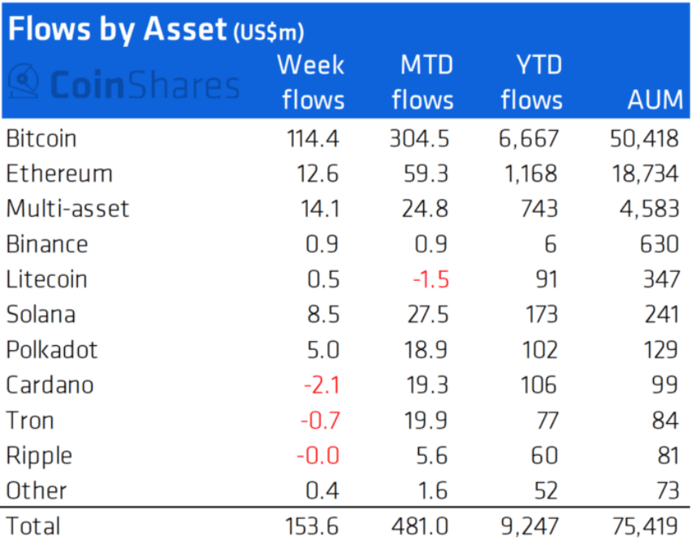
Task: Select the Polkadot row label
Action: click(x=52, y=350)
